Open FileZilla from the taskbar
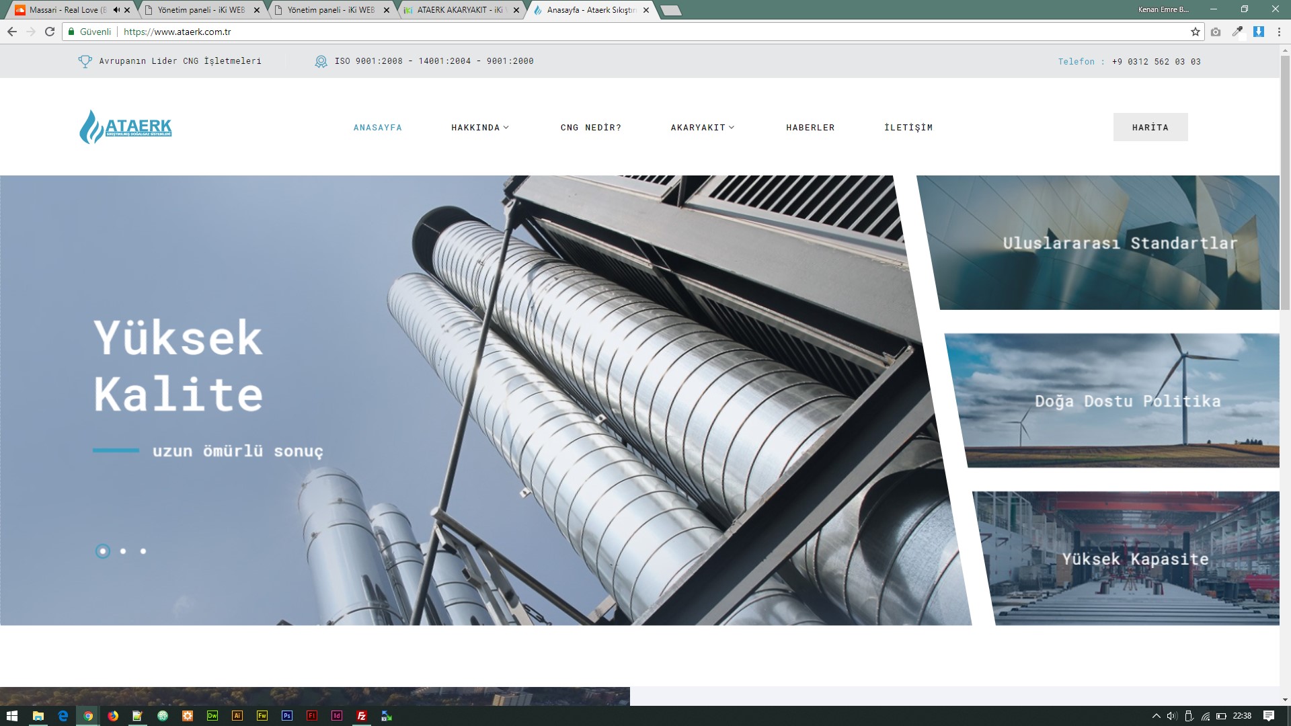The height and width of the screenshot is (726, 1291). pyautogui.click(x=362, y=716)
